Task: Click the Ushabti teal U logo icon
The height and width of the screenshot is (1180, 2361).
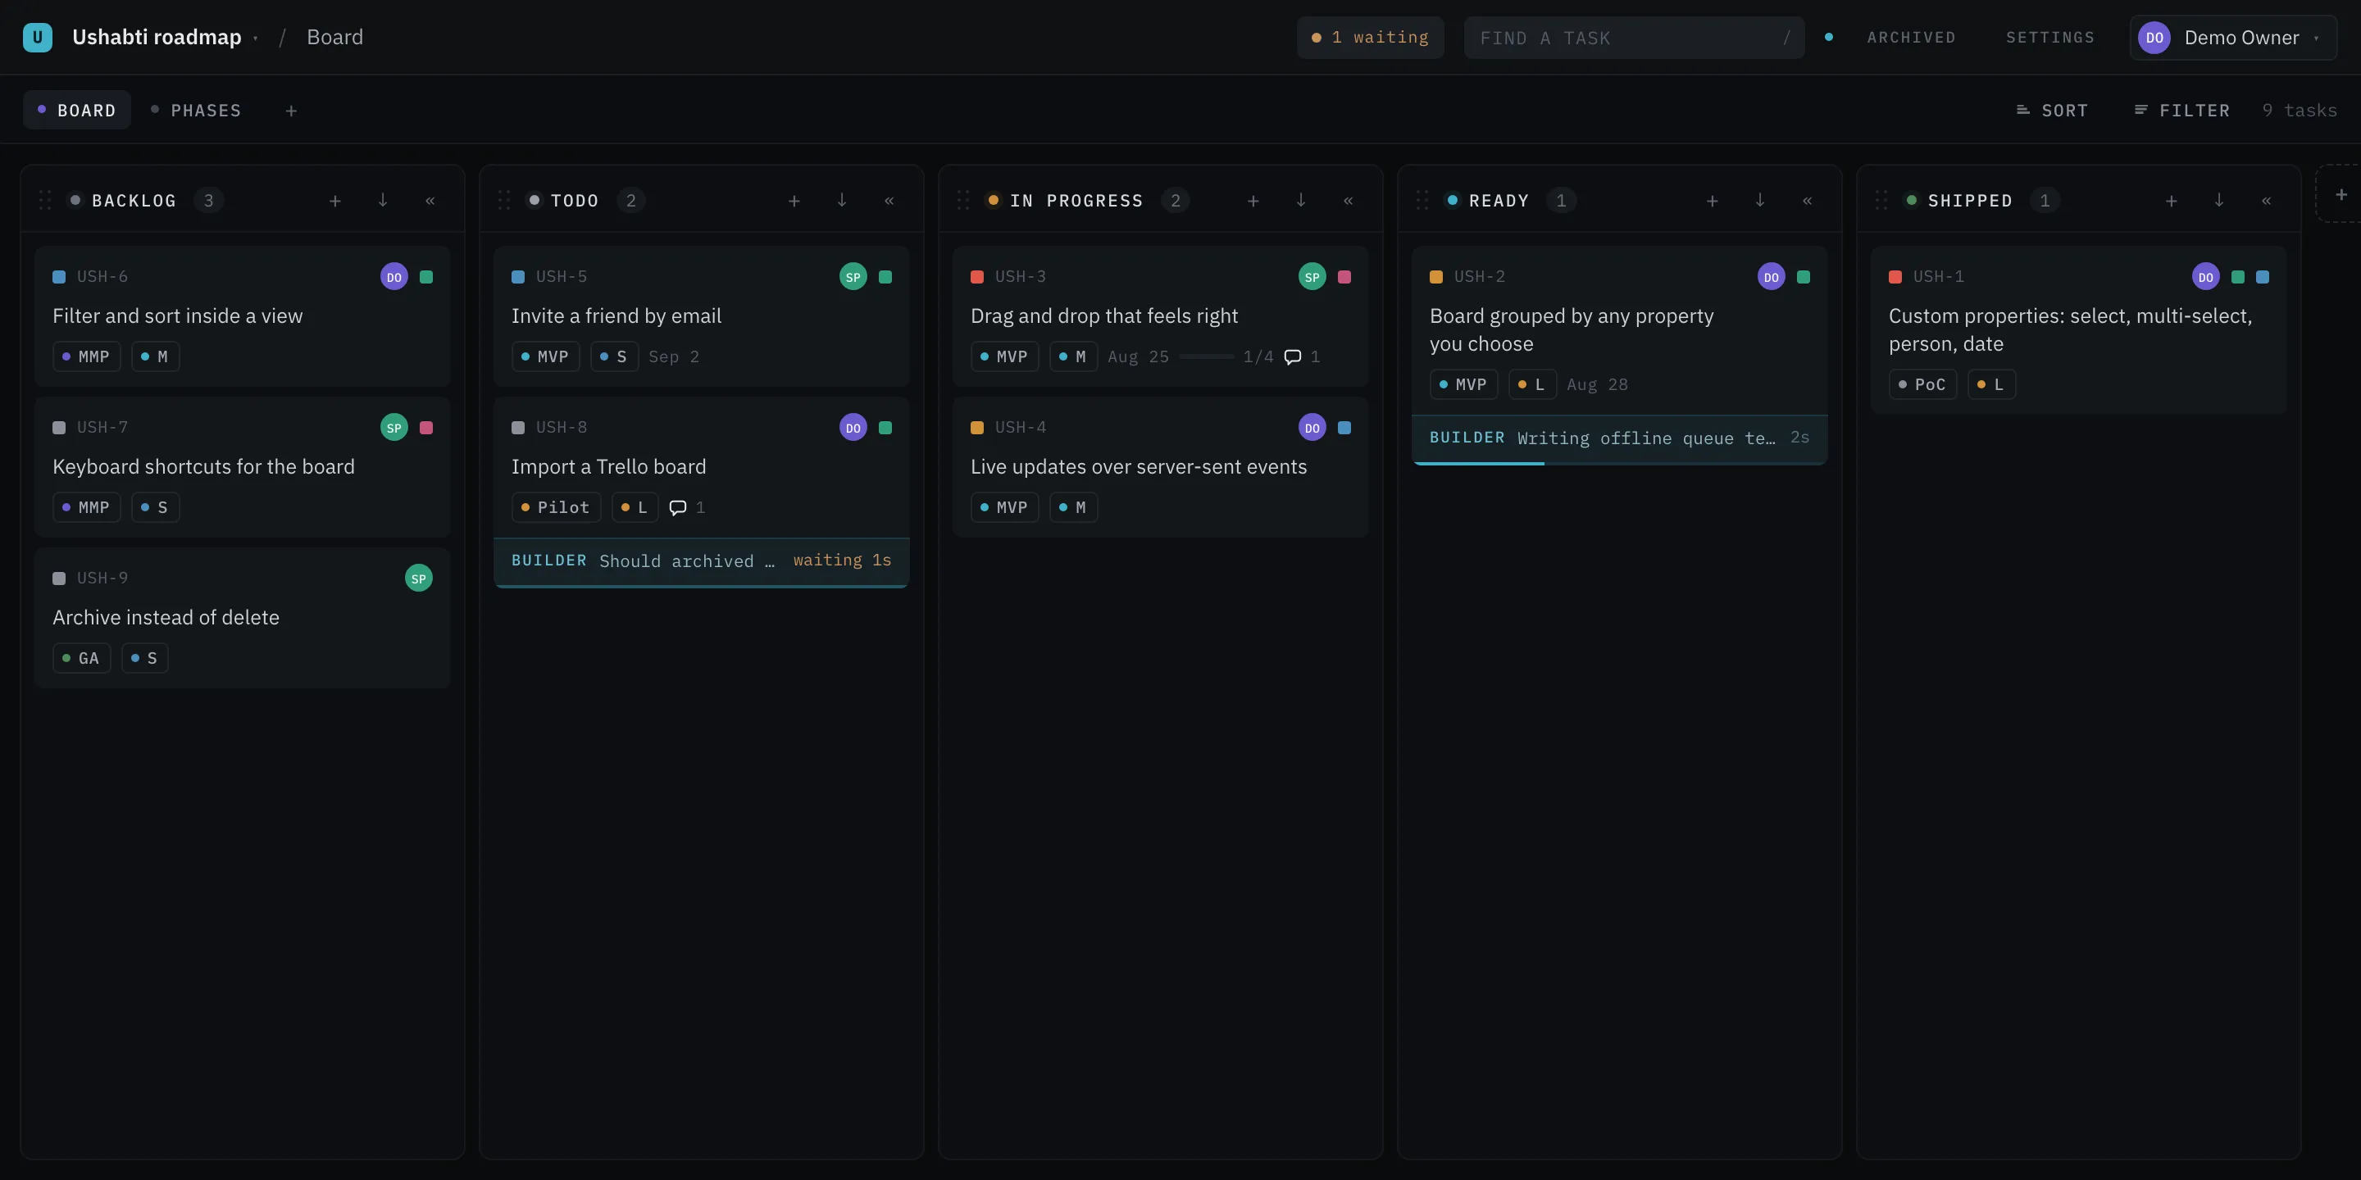Action: click(x=38, y=38)
